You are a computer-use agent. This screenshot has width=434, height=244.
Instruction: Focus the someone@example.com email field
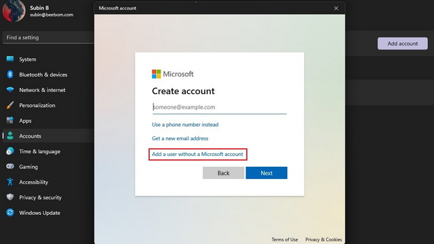tap(219, 107)
